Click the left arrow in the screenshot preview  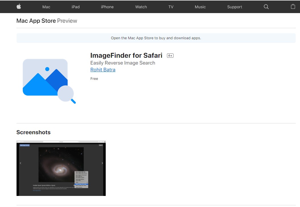coord(20,163)
